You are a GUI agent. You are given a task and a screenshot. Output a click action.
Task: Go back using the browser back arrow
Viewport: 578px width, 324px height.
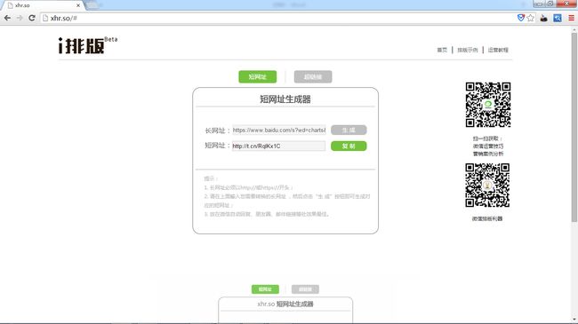click(7, 18)
